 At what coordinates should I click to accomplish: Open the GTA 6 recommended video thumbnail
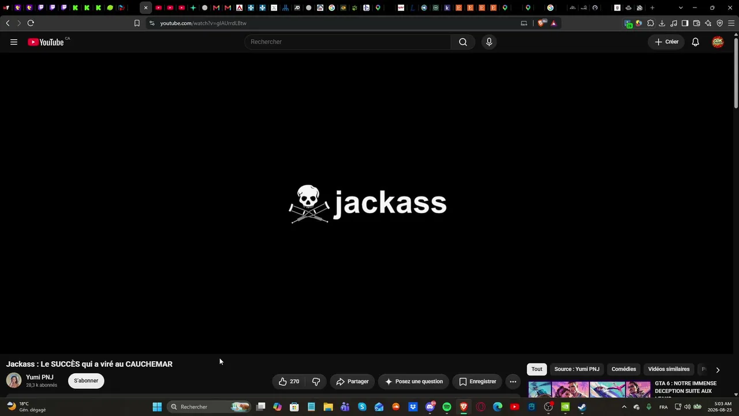pyautogui.click(x=589, y=389)
